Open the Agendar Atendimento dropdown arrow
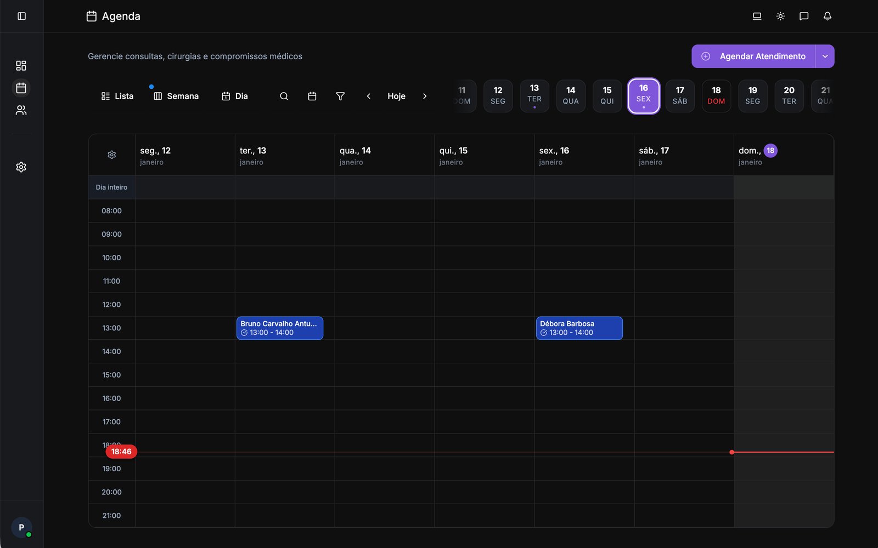 coord(824,56)
